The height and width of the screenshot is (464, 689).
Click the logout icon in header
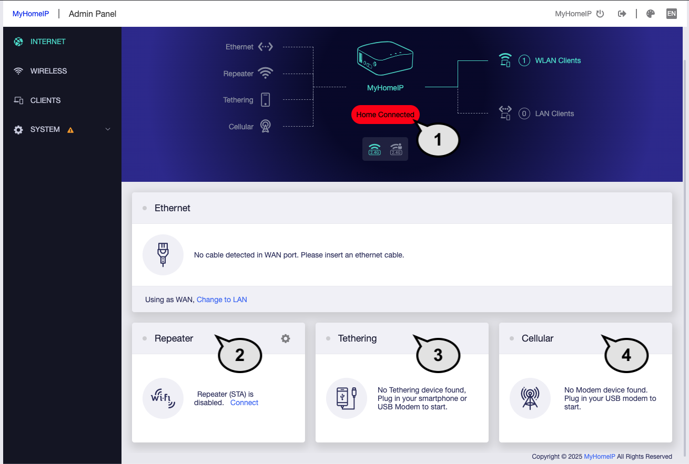tap(622, 14)
